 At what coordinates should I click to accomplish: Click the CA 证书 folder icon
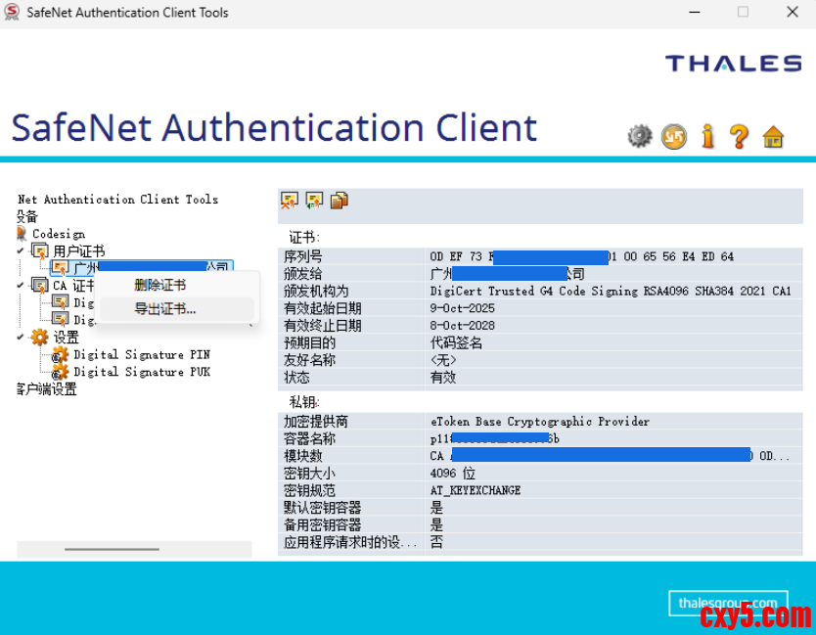[x=40, y=286]
